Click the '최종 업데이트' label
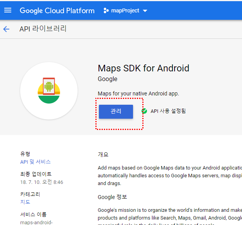Screen dimensions: 242x225 tap(36, 174)
